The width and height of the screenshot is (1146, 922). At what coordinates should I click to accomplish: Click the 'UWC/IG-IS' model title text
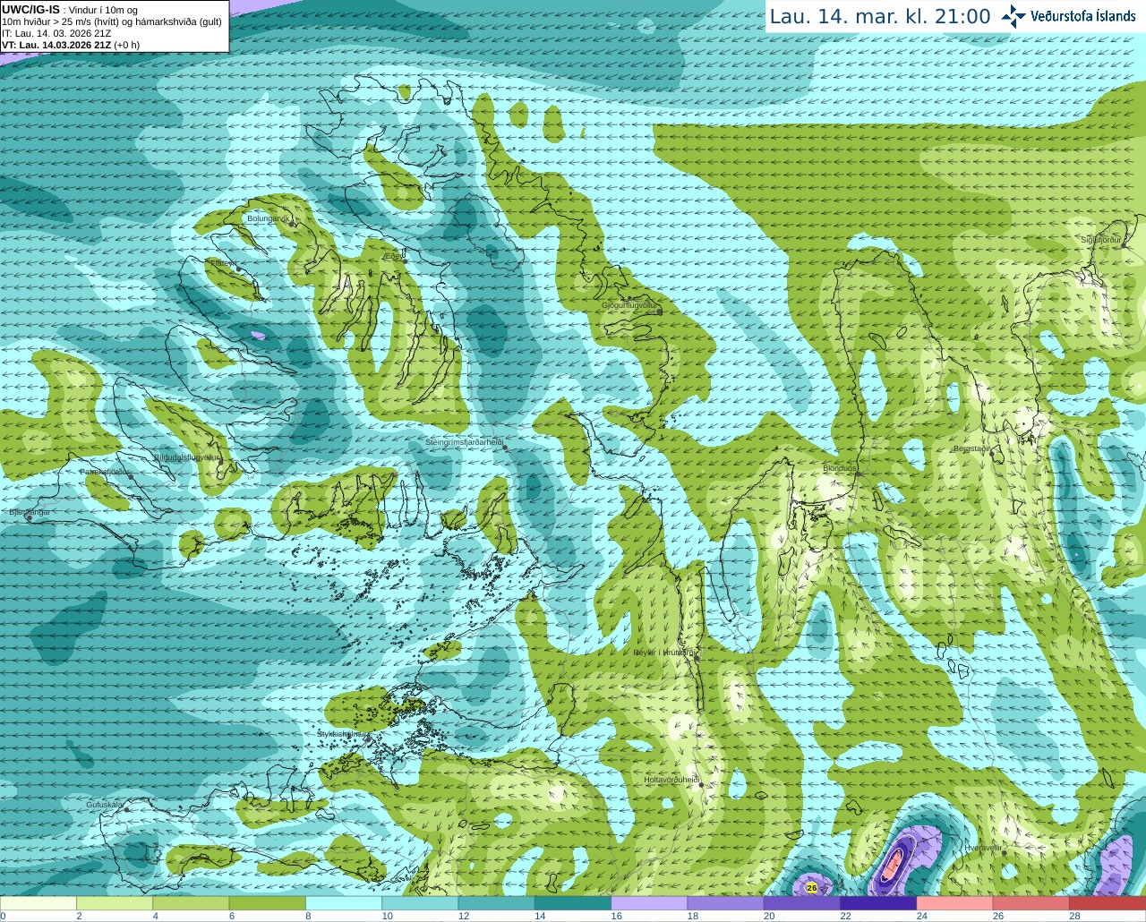point(30,9)
